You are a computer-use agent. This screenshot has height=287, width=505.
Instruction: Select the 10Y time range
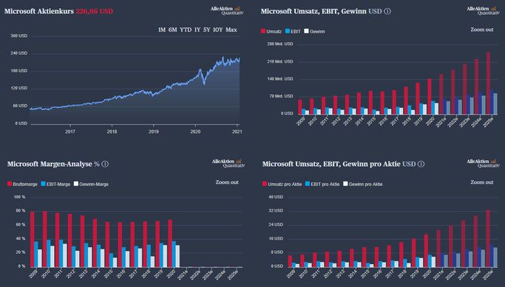coord(217,30)
